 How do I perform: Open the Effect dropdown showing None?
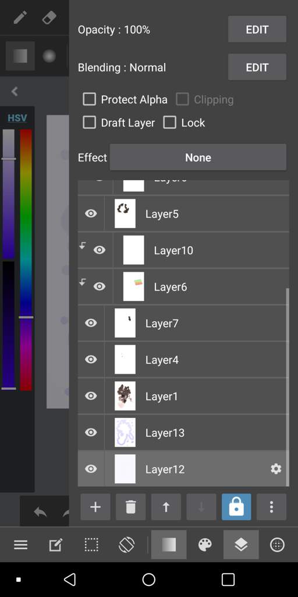pos(198,157)
